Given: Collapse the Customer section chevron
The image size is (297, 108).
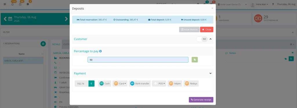Looking at the screenshot, I should [x=211, y=39].
